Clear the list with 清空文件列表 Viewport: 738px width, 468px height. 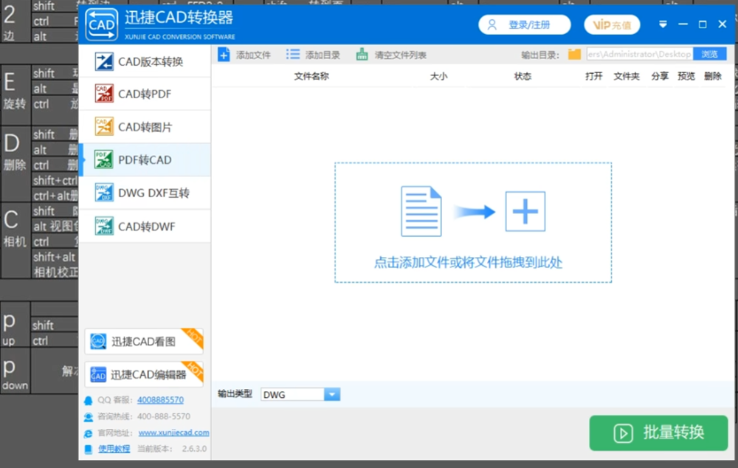point(392,55)
